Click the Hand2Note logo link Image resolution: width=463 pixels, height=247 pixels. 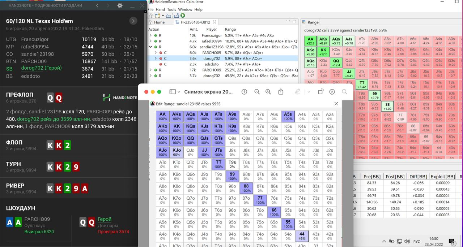click(x=120, y=97)
